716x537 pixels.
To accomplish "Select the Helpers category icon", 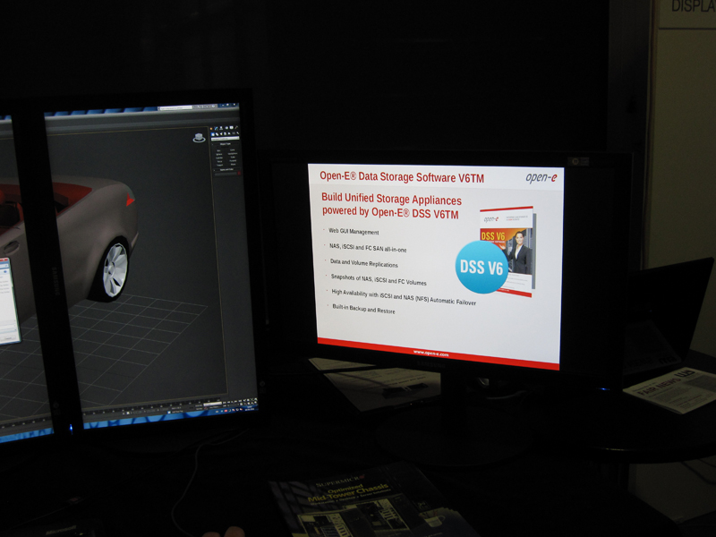I will coord(229,133).
